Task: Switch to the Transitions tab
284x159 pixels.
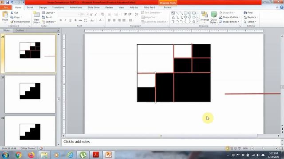Action: tap(58, 8)
